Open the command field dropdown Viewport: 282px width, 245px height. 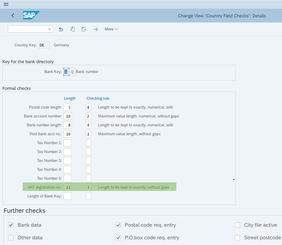point(49,29)
